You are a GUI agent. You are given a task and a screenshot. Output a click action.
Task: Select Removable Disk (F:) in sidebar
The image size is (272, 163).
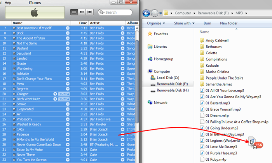point(168,84)
